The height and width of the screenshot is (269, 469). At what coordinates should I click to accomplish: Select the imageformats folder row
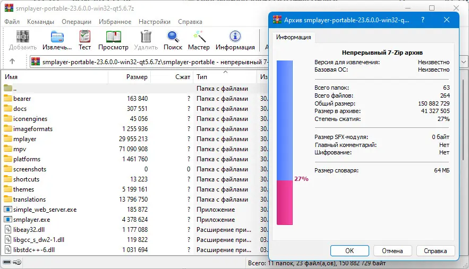click(134, 129)
